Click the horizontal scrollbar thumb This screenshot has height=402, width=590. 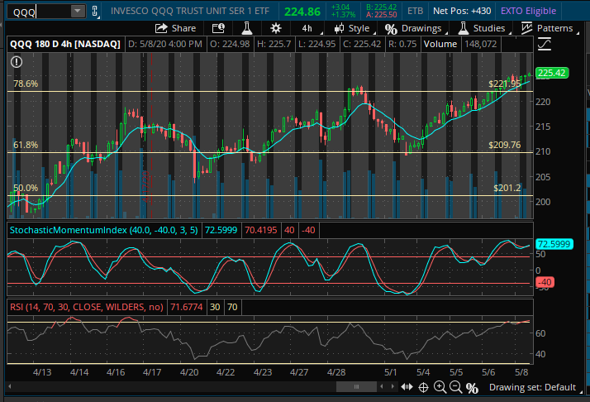coord(356,386)
